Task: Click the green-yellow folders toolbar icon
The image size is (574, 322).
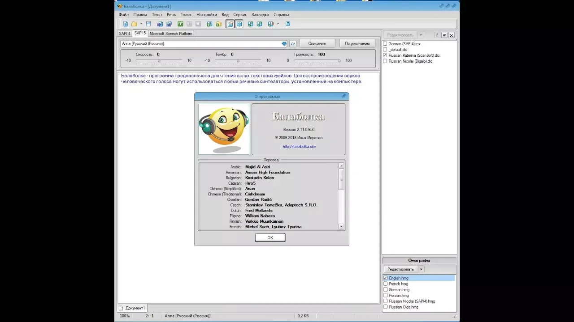Action: click(x=218, y=24)
